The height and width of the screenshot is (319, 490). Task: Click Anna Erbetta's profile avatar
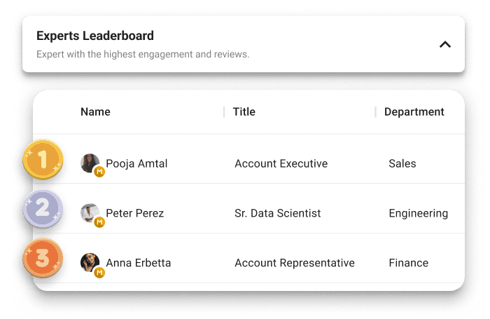[x=90, y=262]
